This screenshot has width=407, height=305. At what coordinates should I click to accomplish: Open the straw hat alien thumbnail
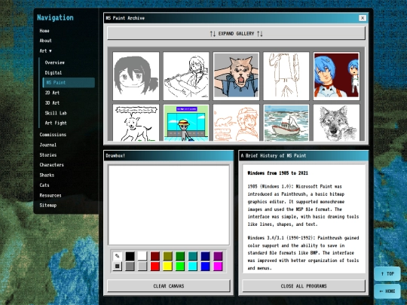(x=186, y=123)
